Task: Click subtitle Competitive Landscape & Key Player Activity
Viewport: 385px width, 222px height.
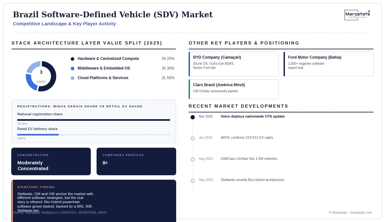Action: tap(64, 24)
